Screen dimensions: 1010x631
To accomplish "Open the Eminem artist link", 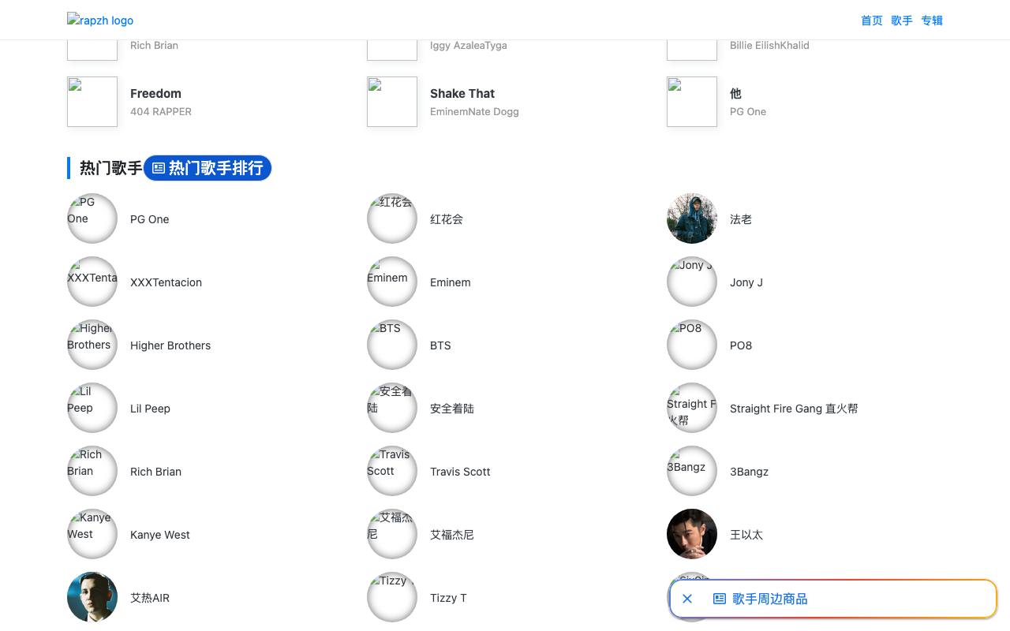I will click(x=451, y=282).
